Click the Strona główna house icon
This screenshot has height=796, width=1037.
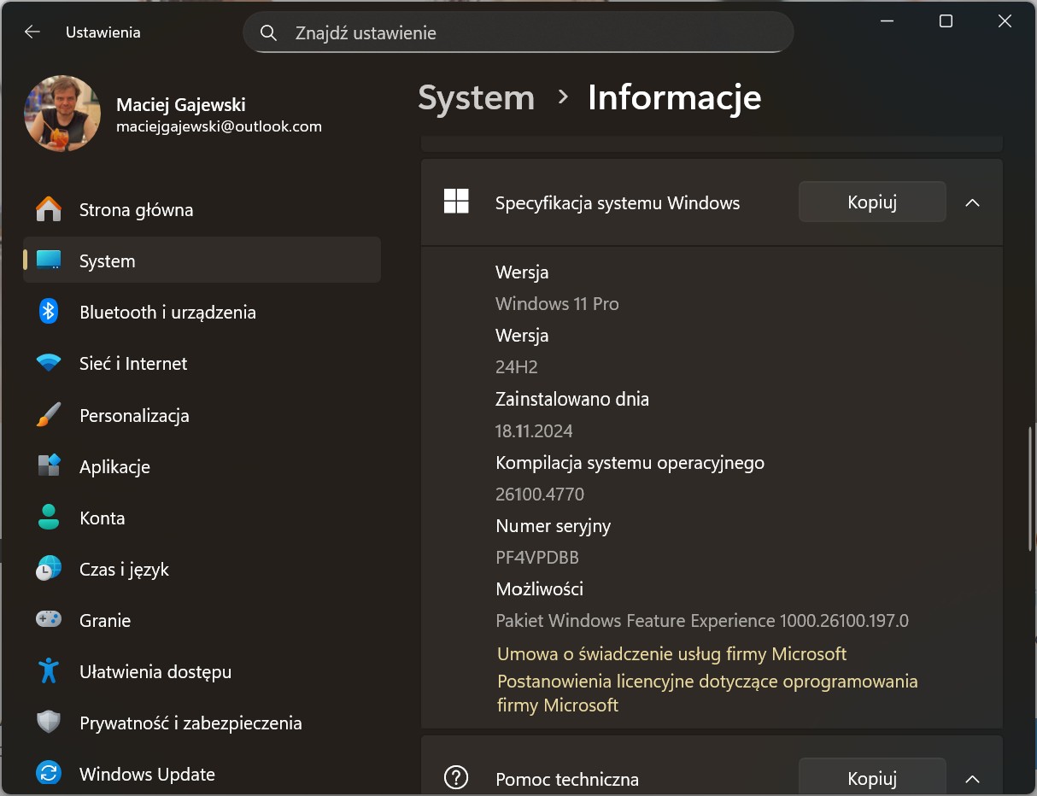49,209
